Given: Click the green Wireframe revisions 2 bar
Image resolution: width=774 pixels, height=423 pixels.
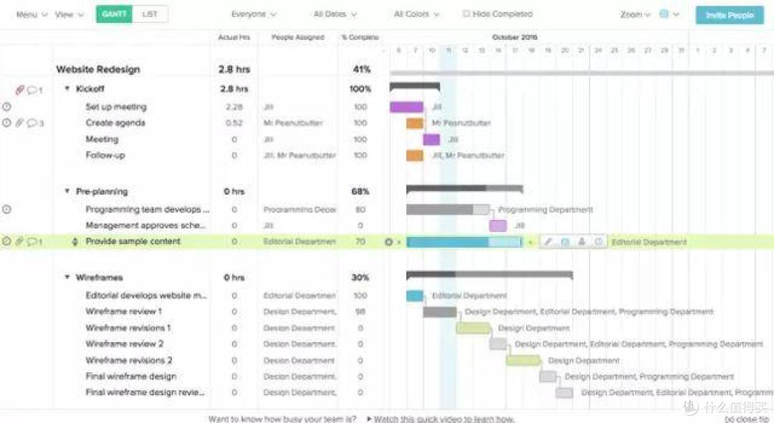Looking at the screenshot, I should (x=522, y=361).
